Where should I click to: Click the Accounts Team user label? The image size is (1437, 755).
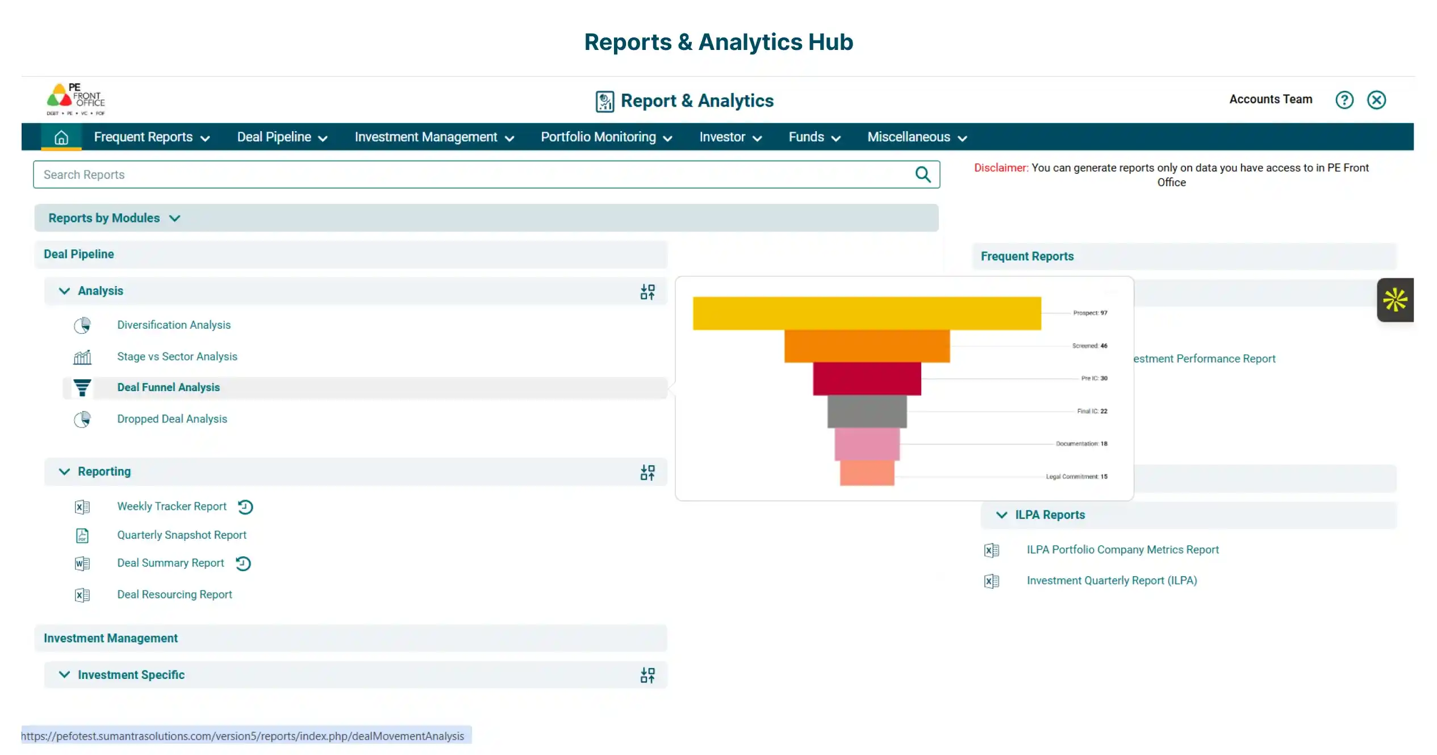[x=1271, y=99]
